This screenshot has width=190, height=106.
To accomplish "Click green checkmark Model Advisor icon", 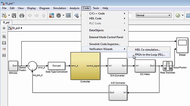I will [178, 15].
